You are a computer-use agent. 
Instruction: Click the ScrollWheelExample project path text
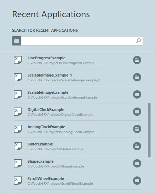pyautogui.click(x=60, y=184)
